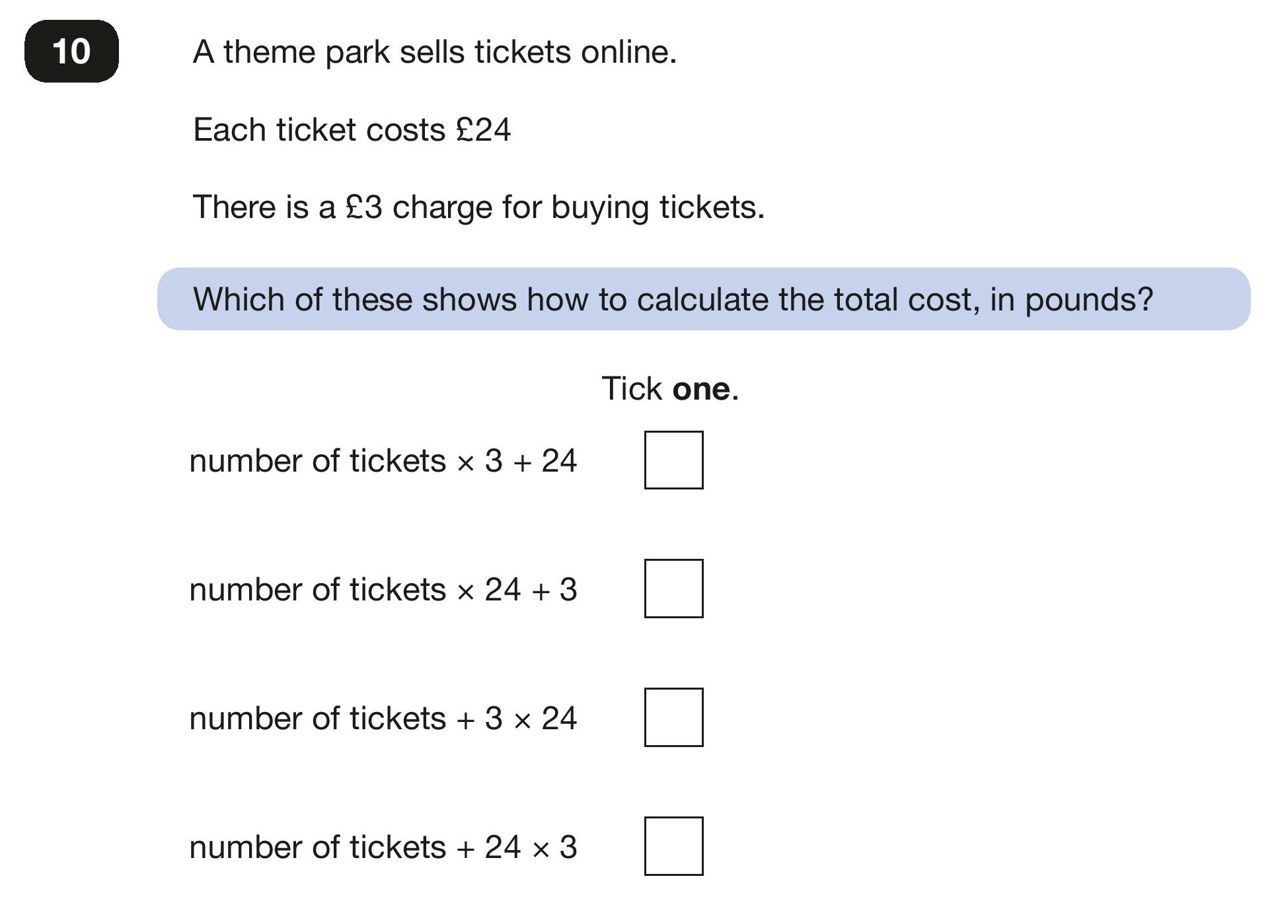This screenshot has height=899, width=1280.
Task: Click the sentence about the theme park selling tickets
Action: (x=435, y=52)
